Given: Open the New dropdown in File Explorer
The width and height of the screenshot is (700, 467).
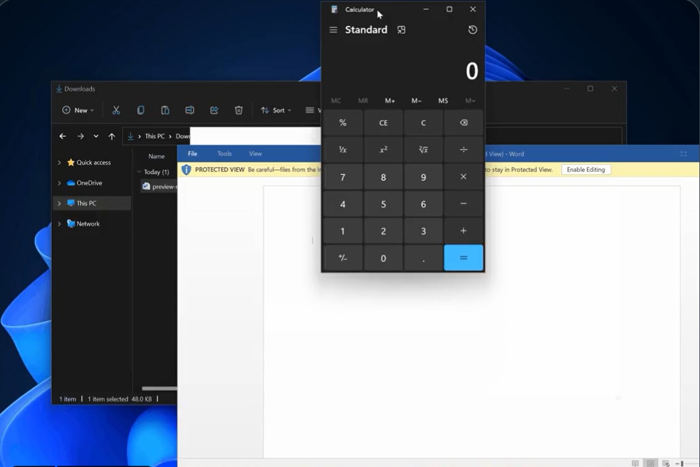Looking at the screenshot, I should (77, 110).
